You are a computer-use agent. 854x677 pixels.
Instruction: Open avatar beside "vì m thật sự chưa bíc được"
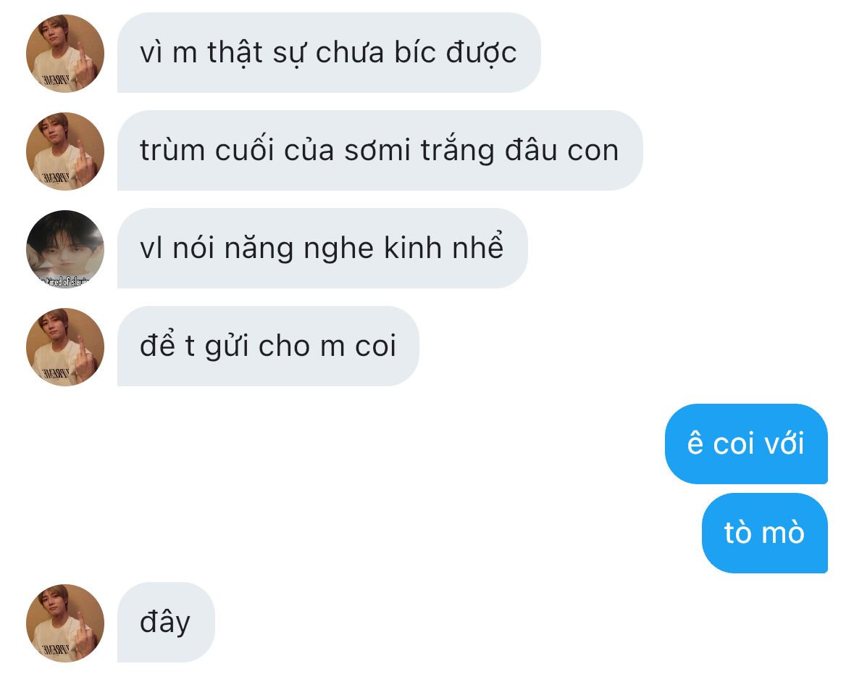pyautogui.click(x=64, y=54)
